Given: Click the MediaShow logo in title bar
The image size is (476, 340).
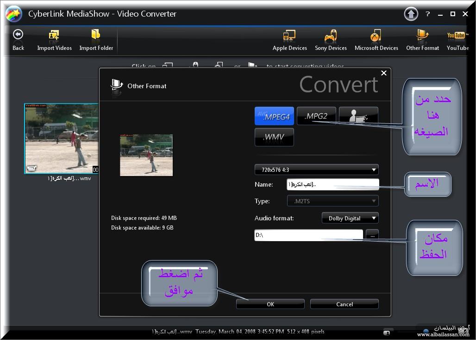Looking at the screenshot, I should (14, 14).
